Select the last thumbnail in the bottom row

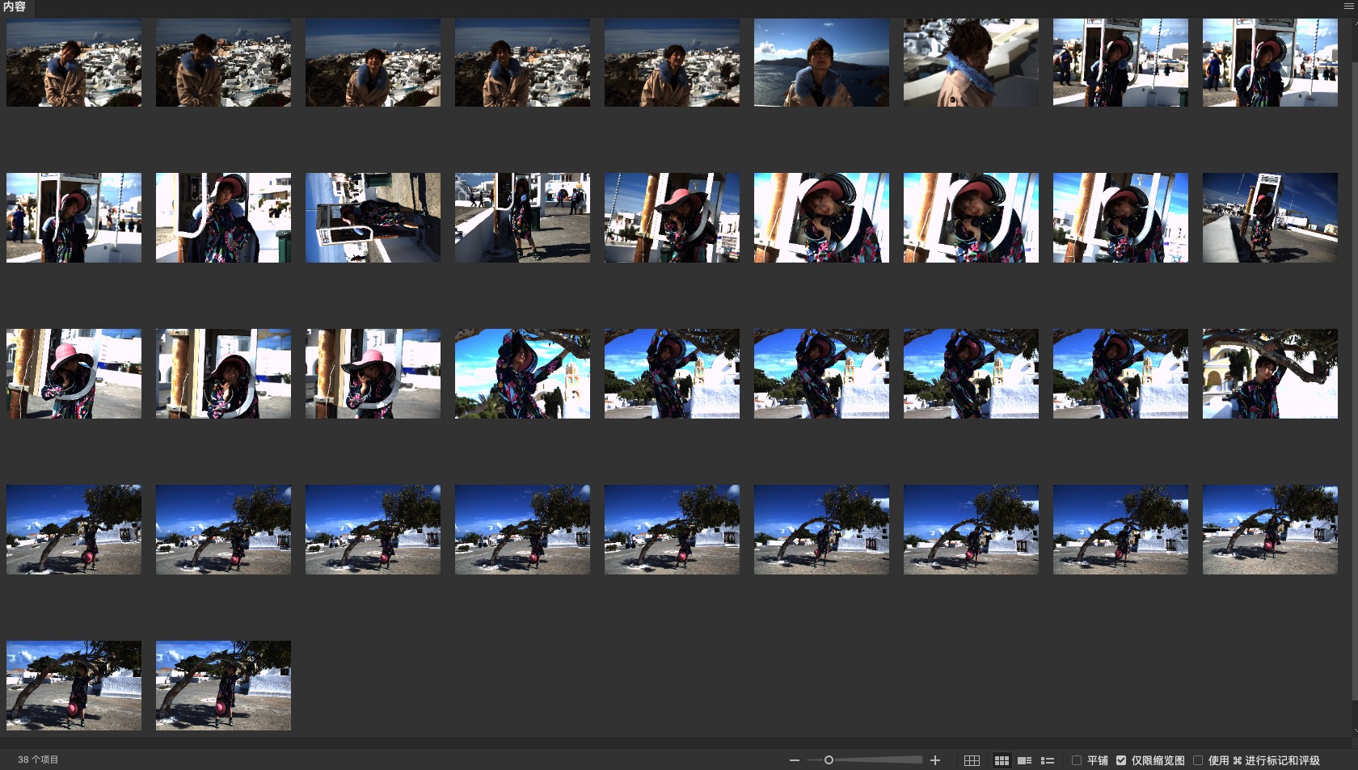[223, 685]
